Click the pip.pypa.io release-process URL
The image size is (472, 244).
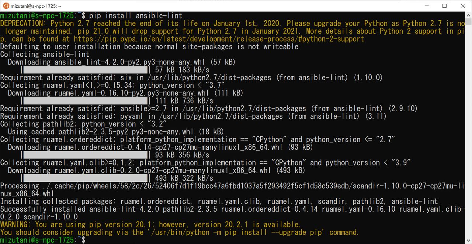219,39
